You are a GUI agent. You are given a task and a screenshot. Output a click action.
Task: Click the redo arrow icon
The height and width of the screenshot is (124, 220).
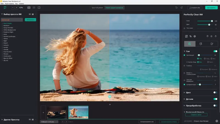[x=182, y=8]
